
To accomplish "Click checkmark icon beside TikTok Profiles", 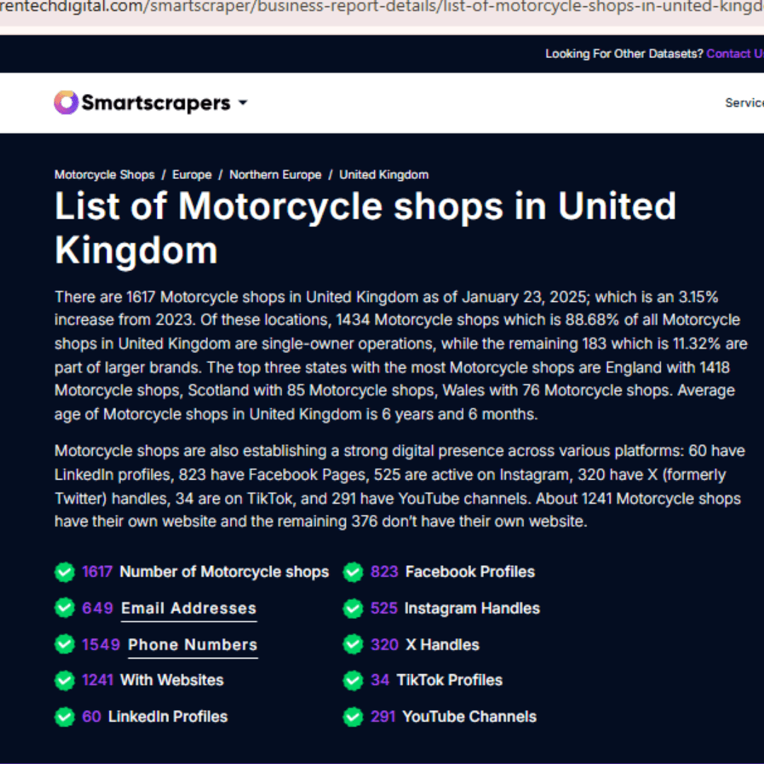I will click(353, 681).
